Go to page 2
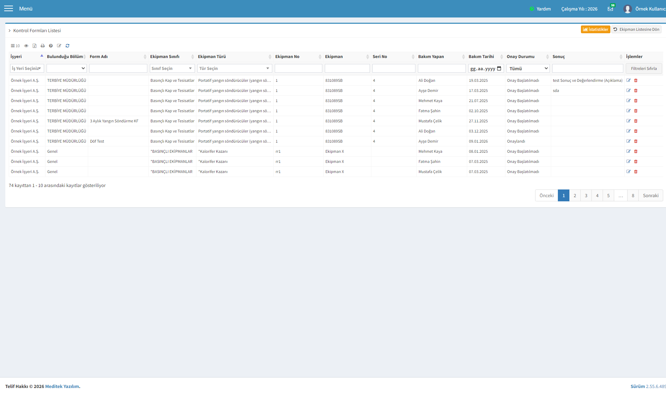The width and height of the screenshot is (666, 395). (575, 195)
